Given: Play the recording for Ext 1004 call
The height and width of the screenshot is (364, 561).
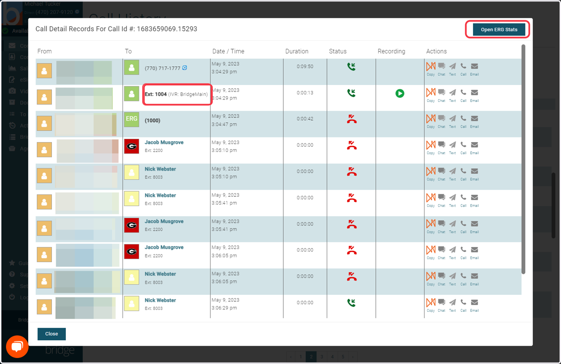Looking at the screenshot, I should [x=400, y=93].
